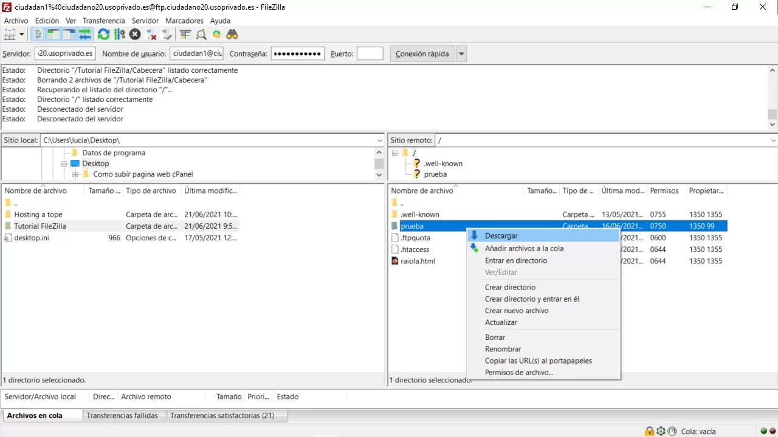Choose Descargar from the context menu

543,235
